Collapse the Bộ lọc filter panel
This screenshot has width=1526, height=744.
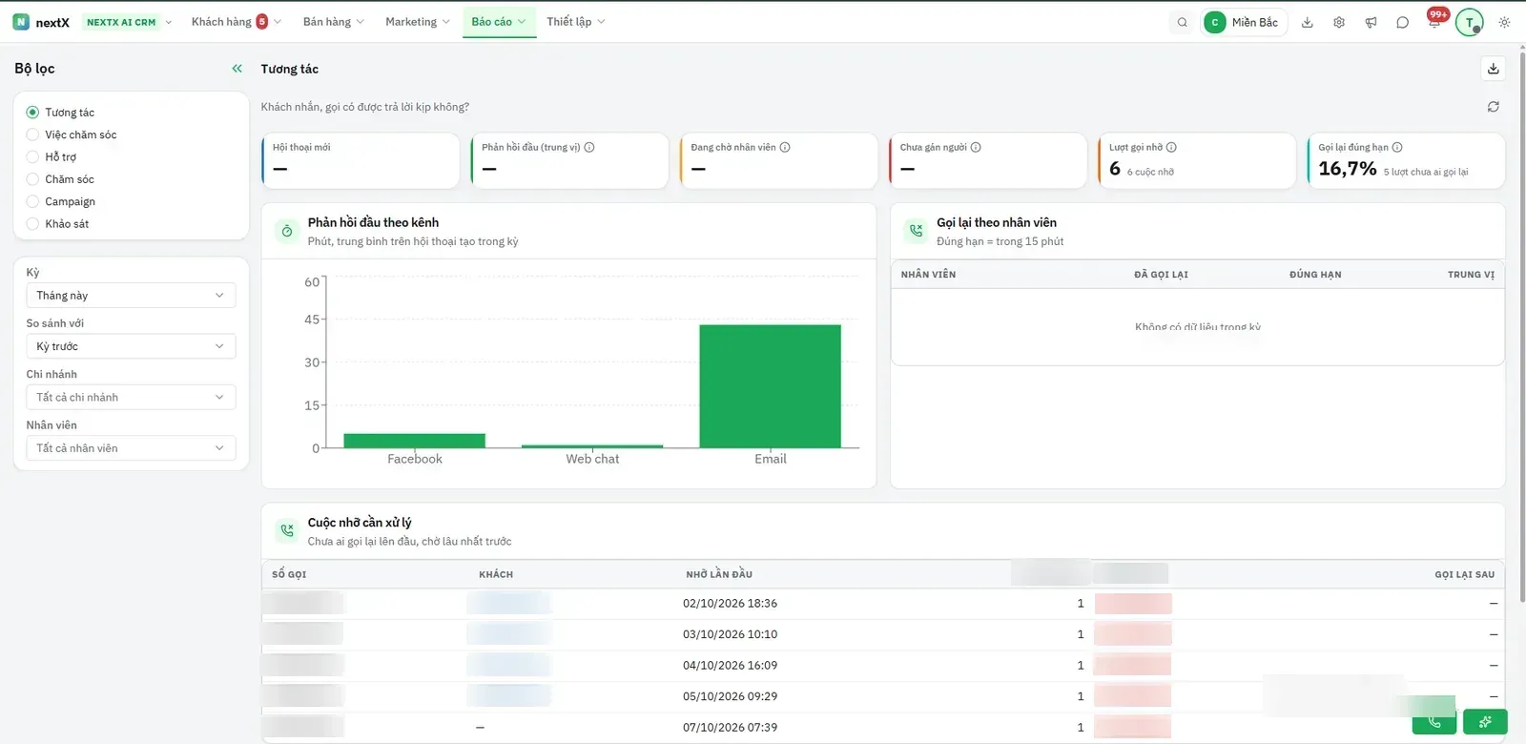point(237,69)
